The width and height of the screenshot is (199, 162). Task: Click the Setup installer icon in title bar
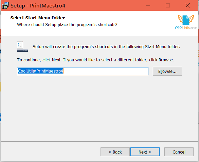tap(5, 5)
